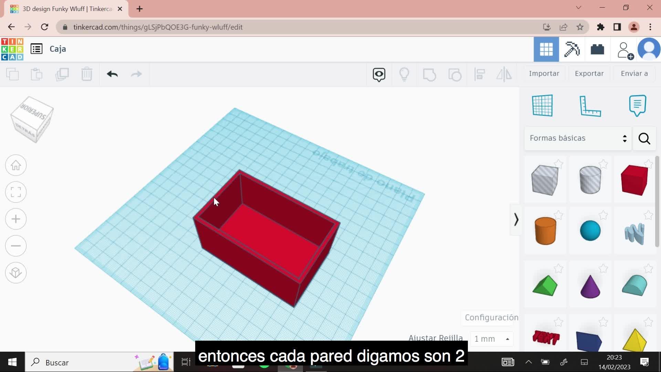Click the Home view button
The height and width of the screenshot is (372, 661).
click(16, 165)
